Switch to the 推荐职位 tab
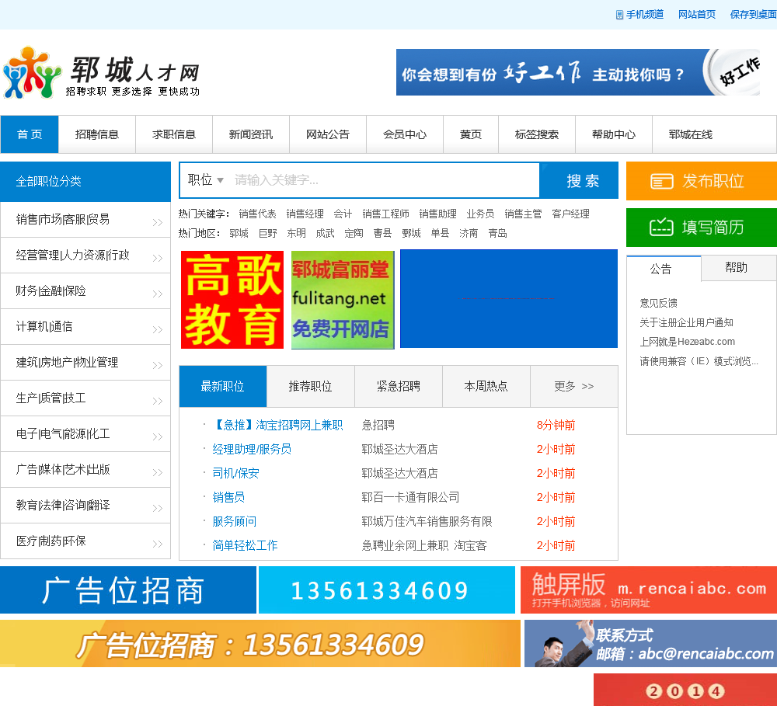Image resolution: width=777 pixels, height=706 pixels. point(311,387)
